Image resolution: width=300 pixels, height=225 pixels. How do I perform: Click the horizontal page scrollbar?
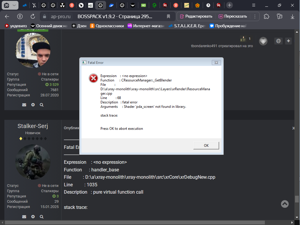click(x=135, y=223)
